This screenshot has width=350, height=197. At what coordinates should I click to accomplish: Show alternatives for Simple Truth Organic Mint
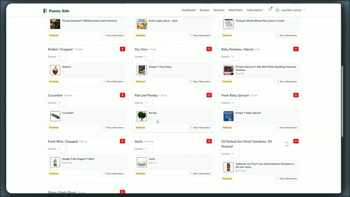pos(113,173)
